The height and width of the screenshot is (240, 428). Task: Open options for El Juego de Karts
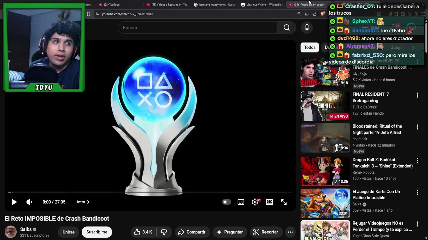(x=417, y=192)
